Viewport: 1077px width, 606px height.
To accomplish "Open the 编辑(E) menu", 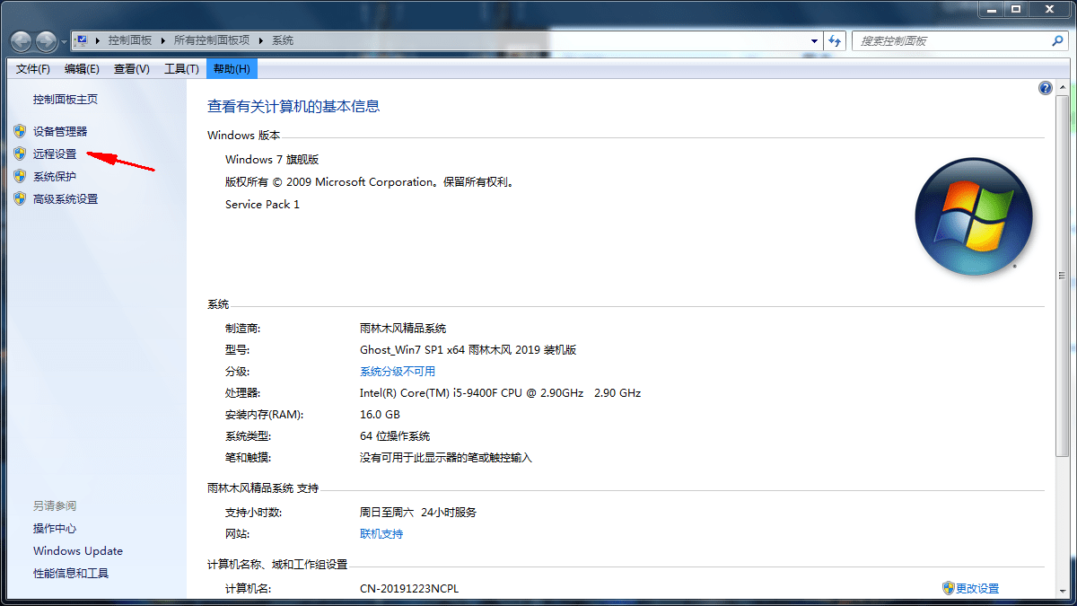I will tap(82, 69).
